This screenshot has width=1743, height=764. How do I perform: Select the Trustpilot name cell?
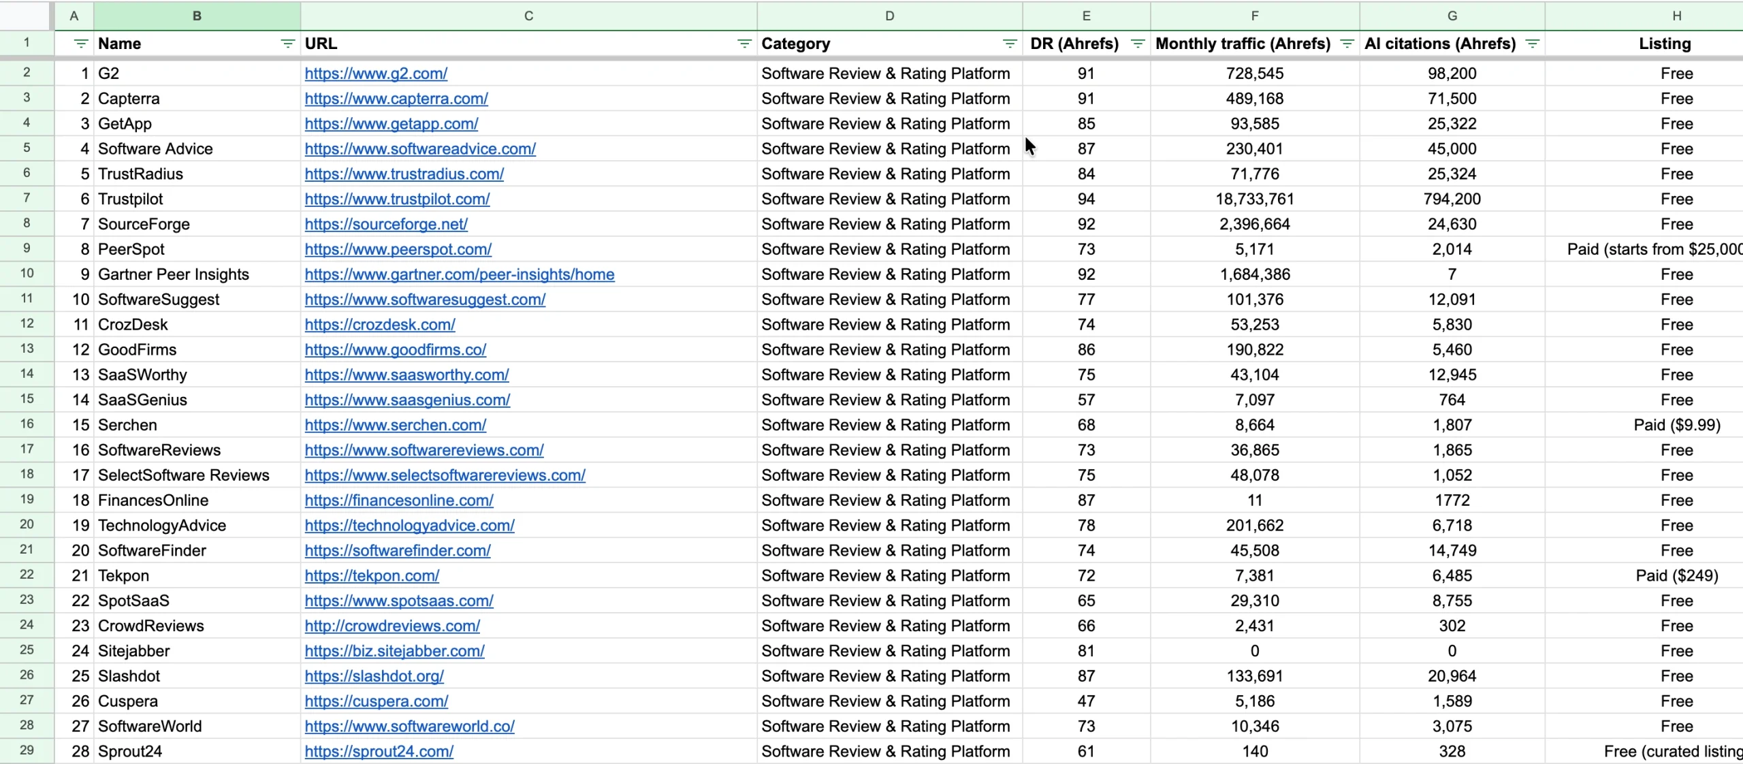click(197, 199)
